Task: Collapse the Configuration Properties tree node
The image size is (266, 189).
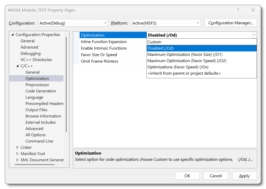Action: point(12,35)
